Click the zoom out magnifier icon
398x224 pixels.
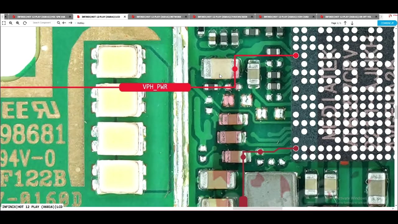[x=11, y=23]
